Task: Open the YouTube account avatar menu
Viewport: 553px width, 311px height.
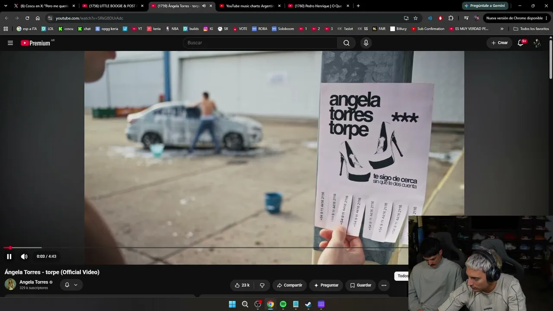Action: [537, 43]
